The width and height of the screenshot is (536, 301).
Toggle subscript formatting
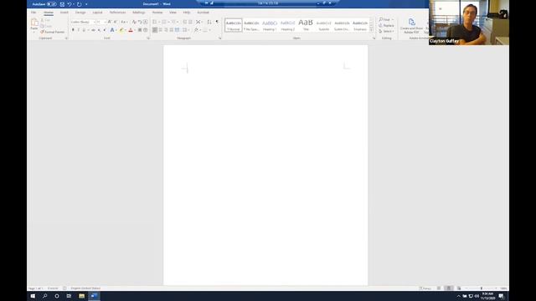coord(99,30)
